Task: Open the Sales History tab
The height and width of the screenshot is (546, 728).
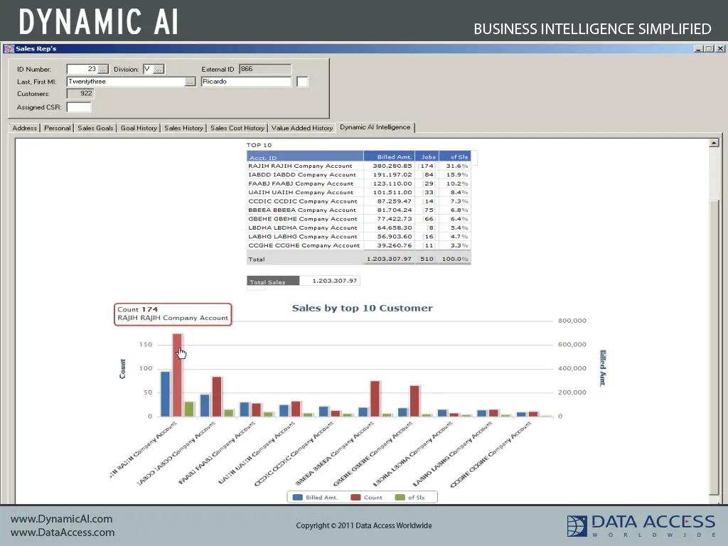Action: [x=183, y=128]
